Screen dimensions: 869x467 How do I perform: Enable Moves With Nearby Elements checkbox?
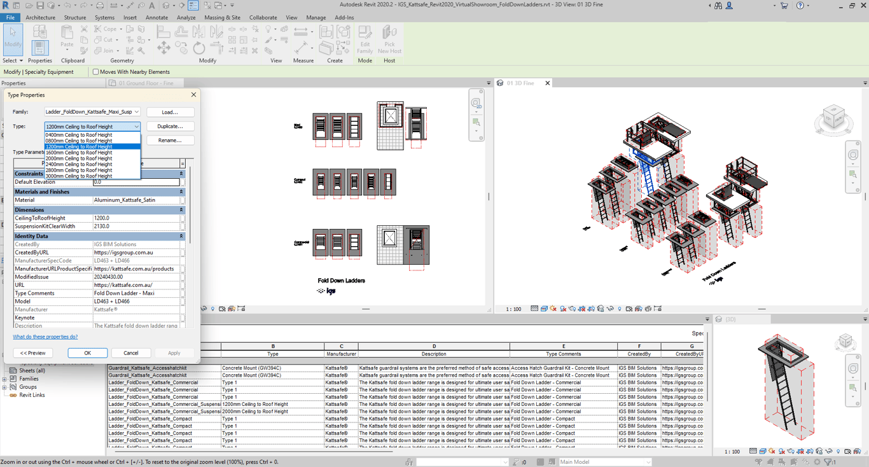click(96, 72)
